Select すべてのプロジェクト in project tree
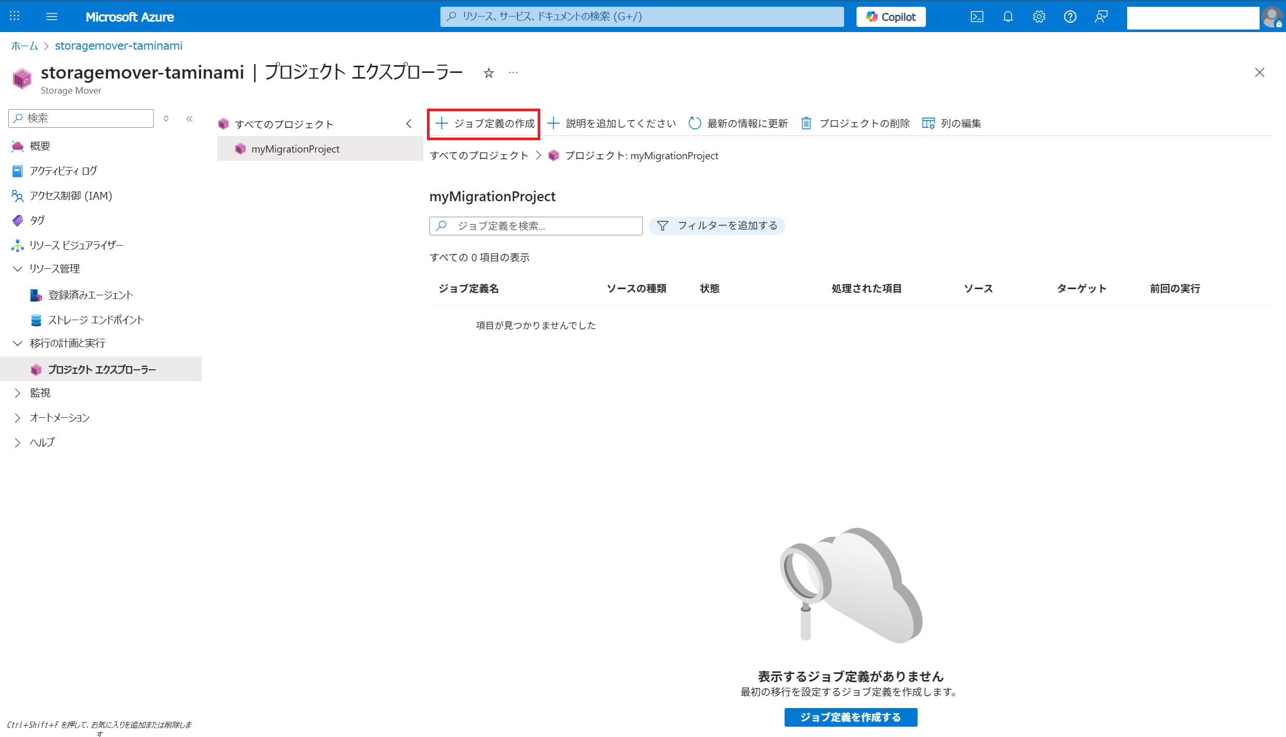Image resolution: width=1286 pixels, height=737 pixels. pos(284,124)
